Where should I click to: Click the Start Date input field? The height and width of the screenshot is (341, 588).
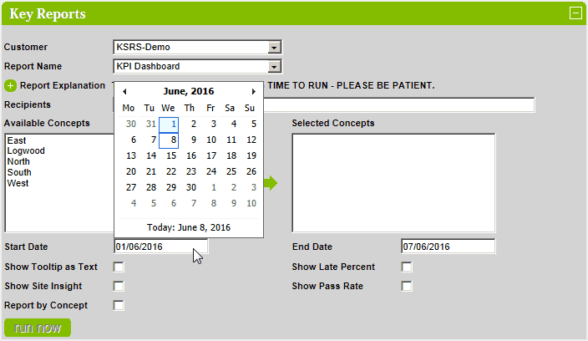tap(160, 247)
